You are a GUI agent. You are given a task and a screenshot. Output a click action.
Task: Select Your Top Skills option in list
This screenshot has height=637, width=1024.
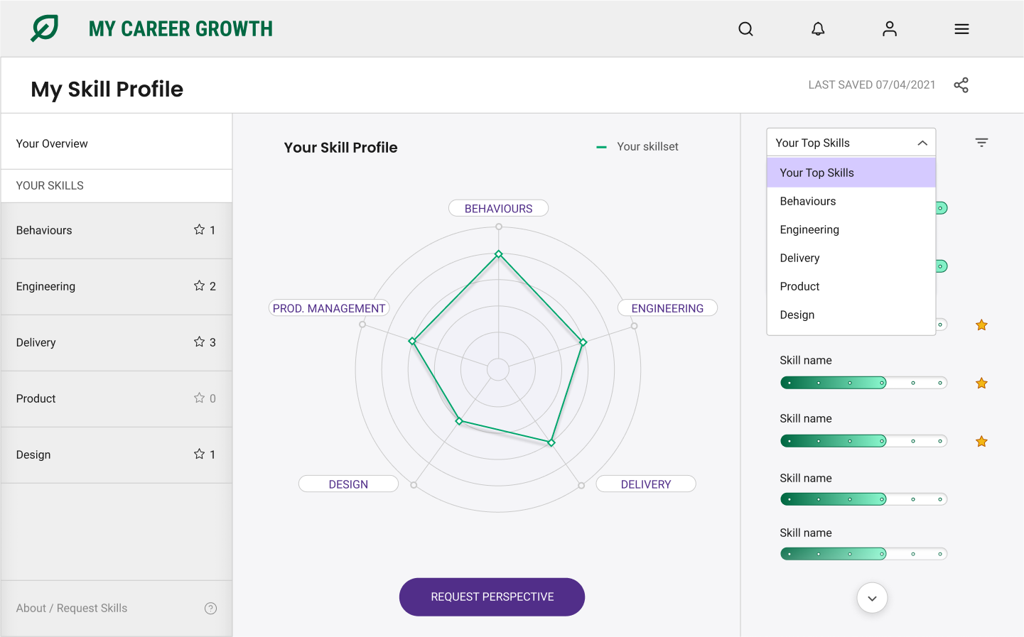tap(851, 173)
